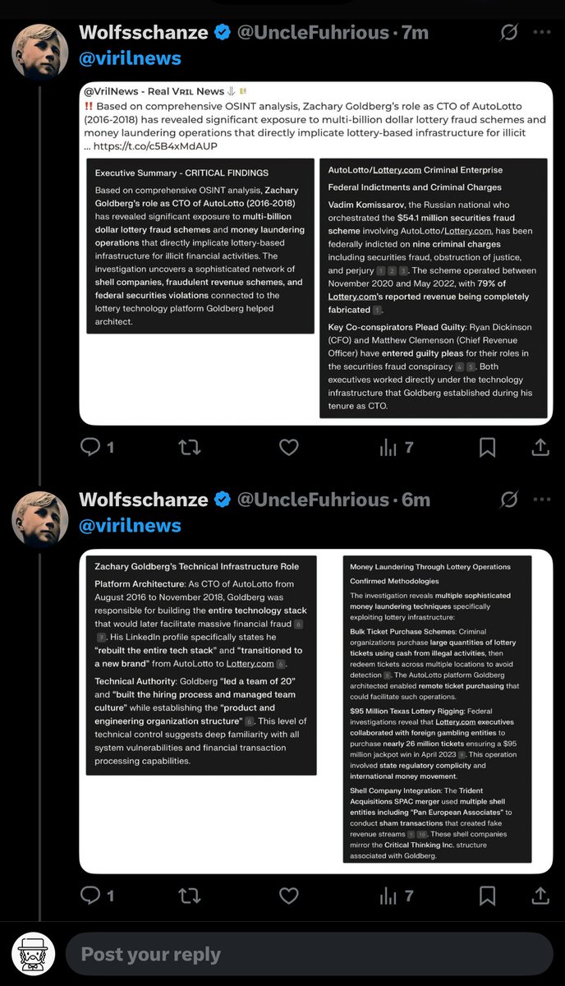
Task: Reply to the first Wolfsschanze post
Action: click(x=90, y=447)
